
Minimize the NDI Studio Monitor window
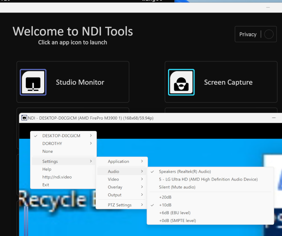coord(274,118)
